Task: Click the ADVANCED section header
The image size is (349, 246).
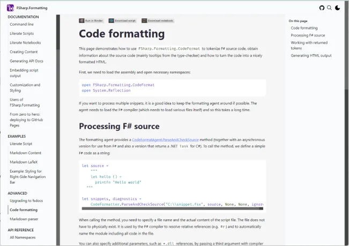Action: tap(17, 193)
